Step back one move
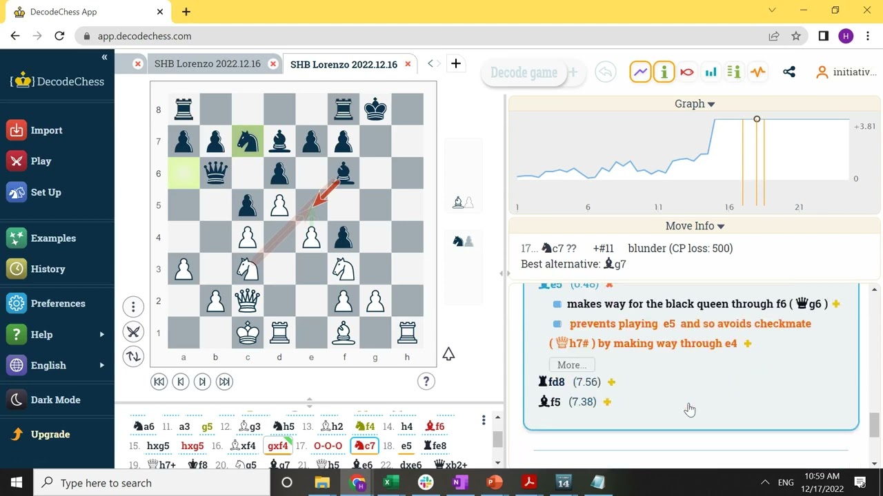This screenshot has width=883, height=496. pyautogui.click(x=181, y=382)
